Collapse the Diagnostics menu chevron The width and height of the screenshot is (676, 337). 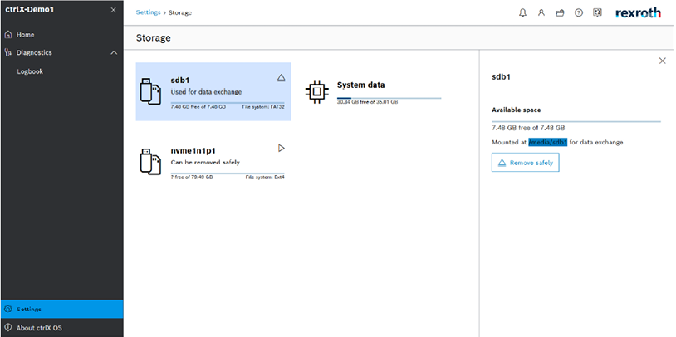pyautogui.click(x=114, y=52)
